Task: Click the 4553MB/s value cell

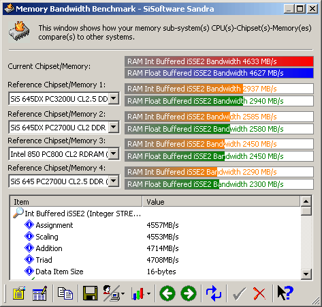Action: (163, 237)
